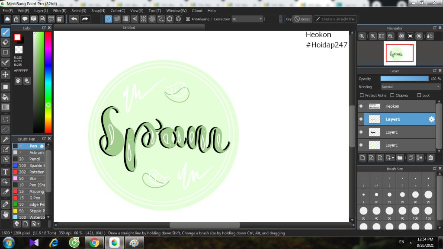Image resolution: width=443 pixels, height=249 pixels.
Task: Open Layer1 settings gear icon
Action: [x=431, y=119]
